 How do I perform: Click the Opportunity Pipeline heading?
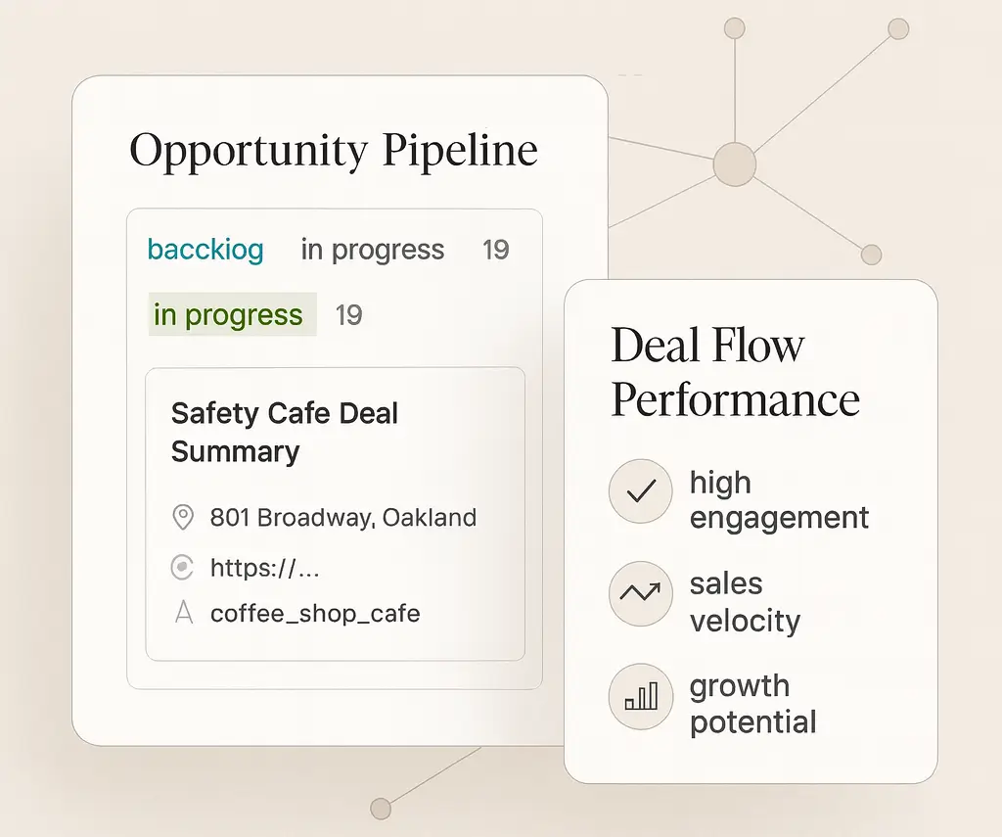[x=334, y=151]
